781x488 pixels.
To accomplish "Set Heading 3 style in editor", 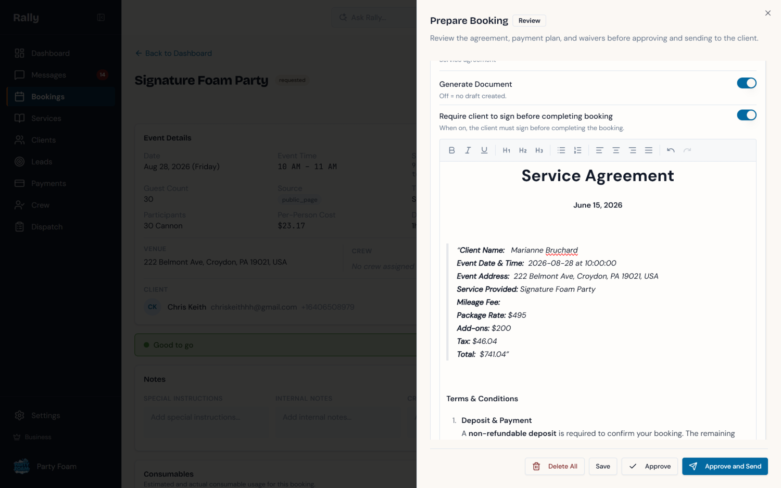I will (539, 150).
